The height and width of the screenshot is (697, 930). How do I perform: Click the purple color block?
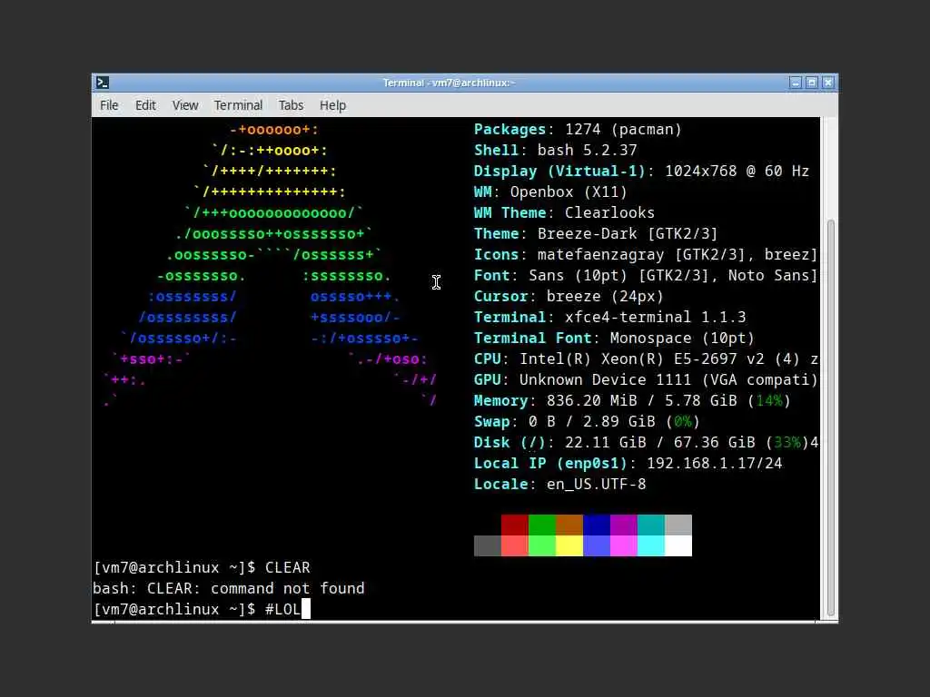pyautogui.click(x=624, y=525)
